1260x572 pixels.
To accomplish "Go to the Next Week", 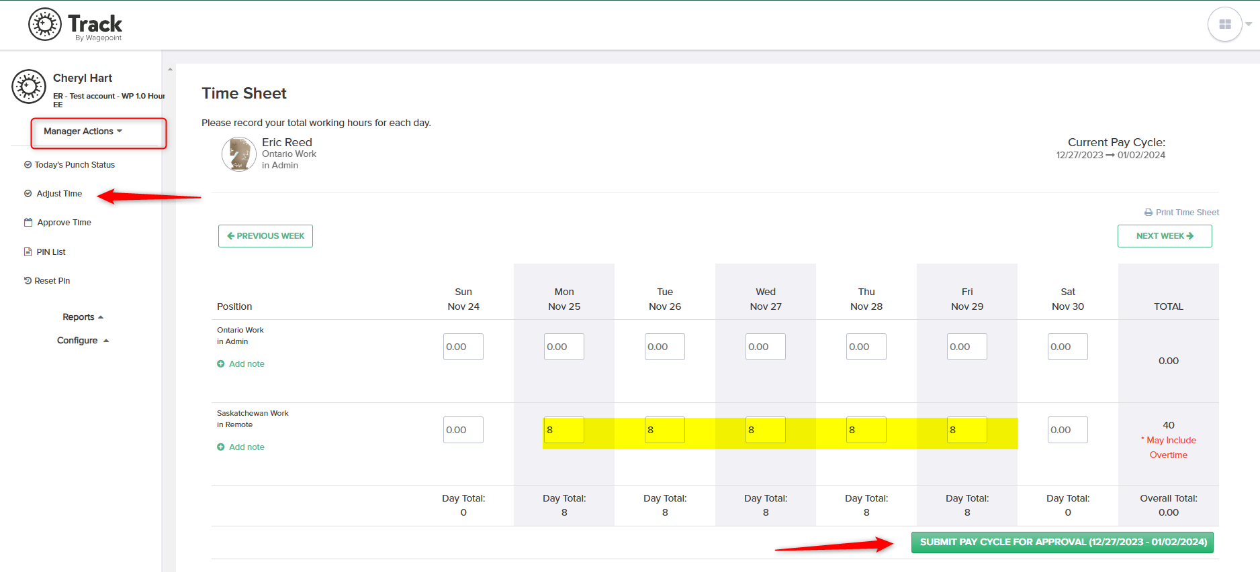I will (1165, 236).
